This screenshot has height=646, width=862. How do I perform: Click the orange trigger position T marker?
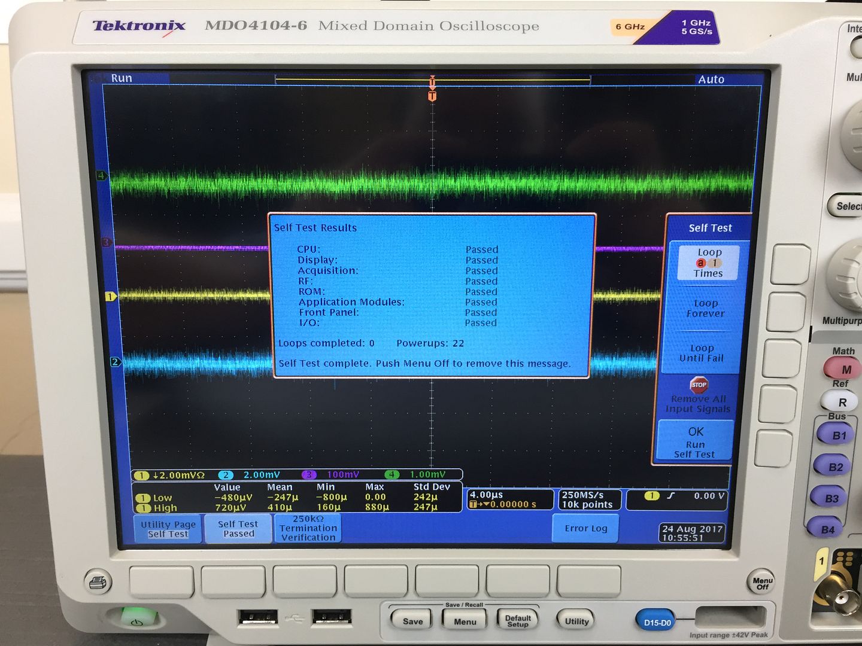tap(432, 96)
